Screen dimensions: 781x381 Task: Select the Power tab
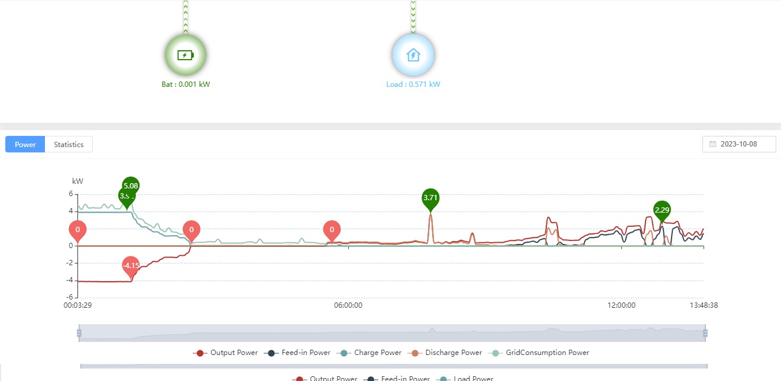(25, 144)
